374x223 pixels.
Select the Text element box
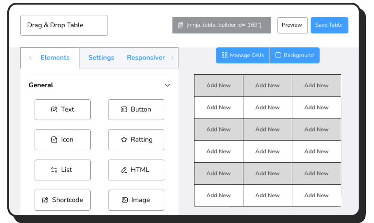[62, 110]
